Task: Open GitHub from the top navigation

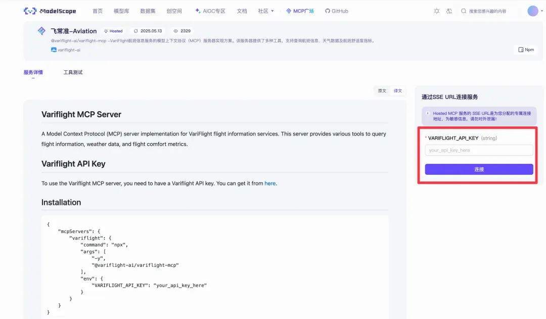Action: pos(336,11)
